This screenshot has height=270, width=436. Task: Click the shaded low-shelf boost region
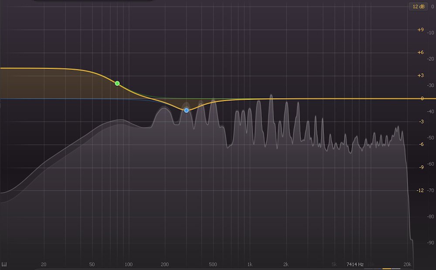coord(52,85)
